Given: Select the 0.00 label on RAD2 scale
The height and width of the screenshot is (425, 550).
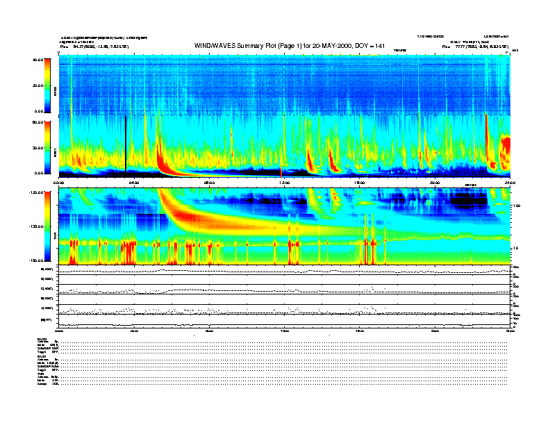Looking at the screenshot, I should click(39, 111).
